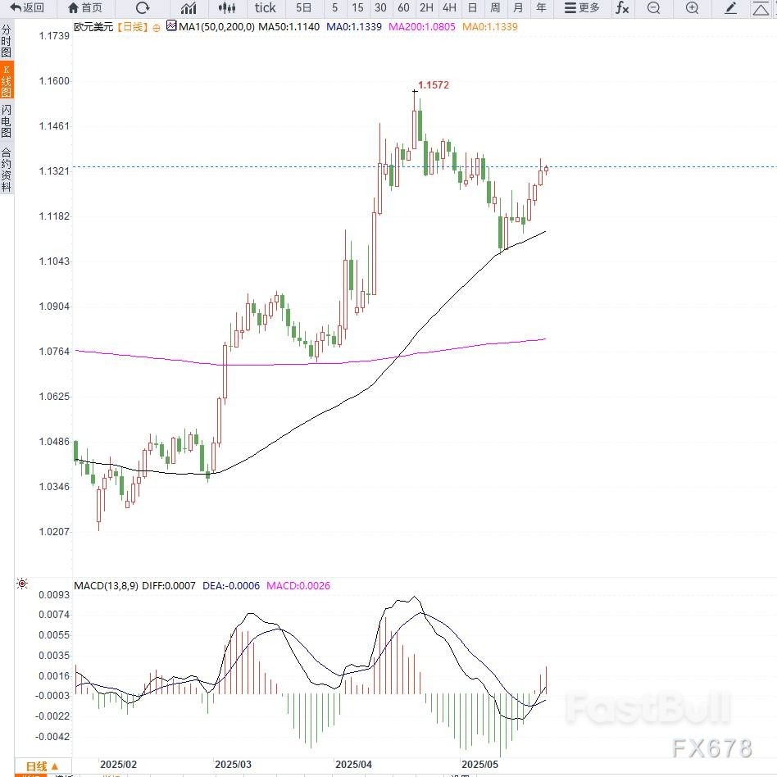
Task: Switch to the line chart type icon
Action: coord(189,8)
